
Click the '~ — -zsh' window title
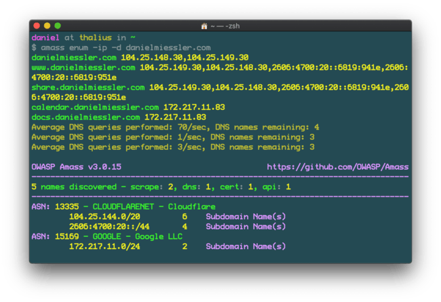click(225, 26)
